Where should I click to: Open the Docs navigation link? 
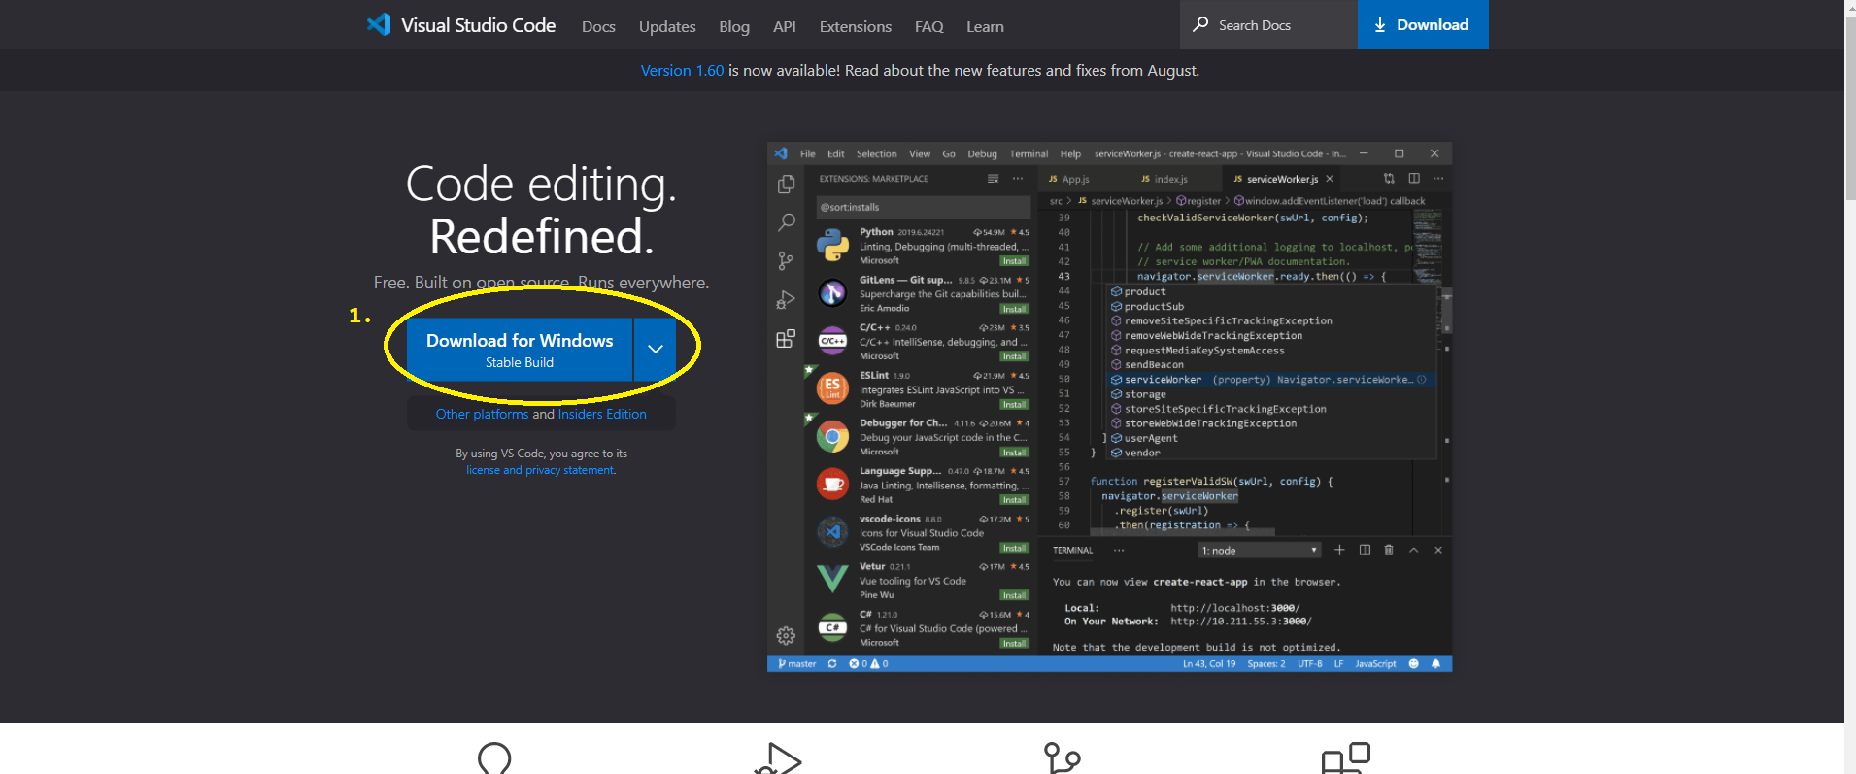[x=598, y=27]
